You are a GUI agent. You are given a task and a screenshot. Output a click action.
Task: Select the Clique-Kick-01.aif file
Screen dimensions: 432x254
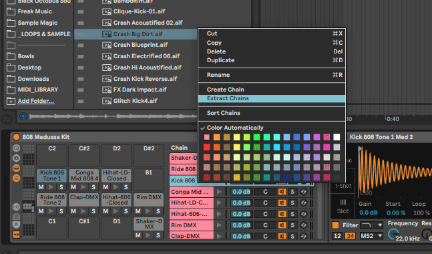pos(139,11)
